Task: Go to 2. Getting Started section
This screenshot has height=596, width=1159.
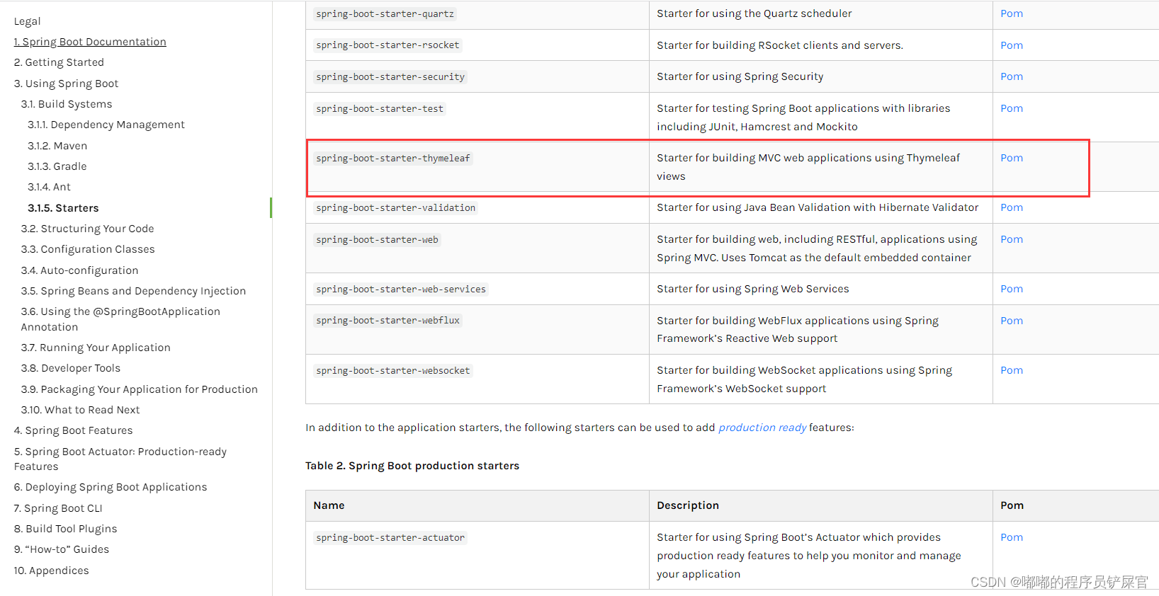Action: [x=59, y=62]
